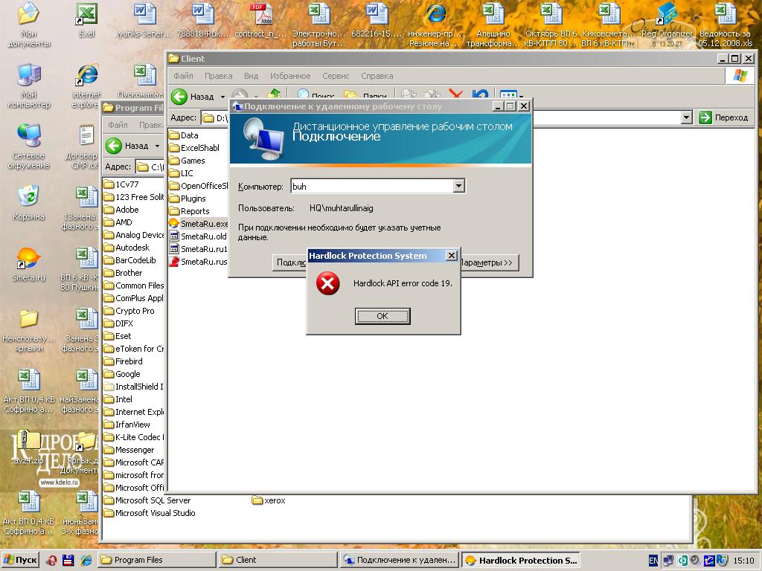Click the Internet Explorer quick launch icon
Viewport: 762px width, 571px height.
tap(86, 560)
